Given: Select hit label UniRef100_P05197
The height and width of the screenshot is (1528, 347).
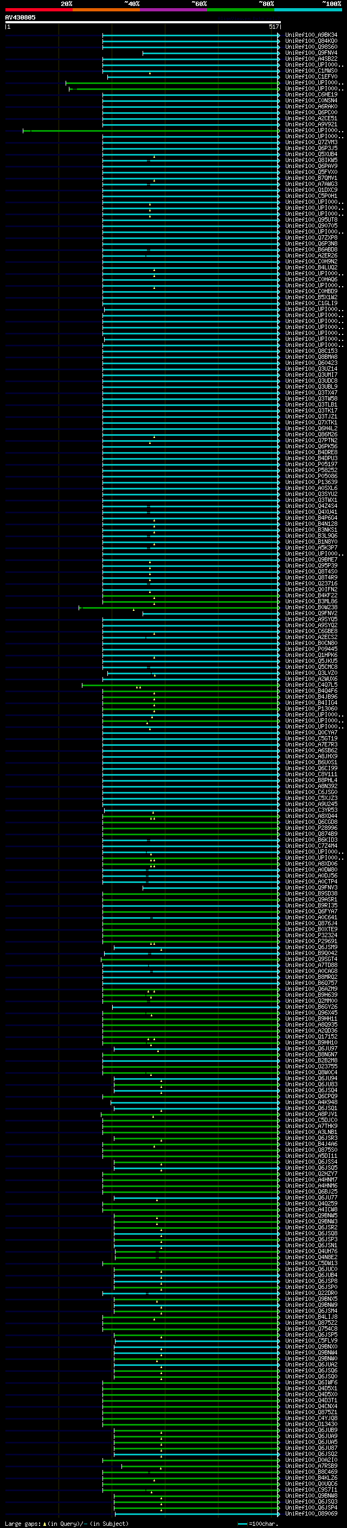Looking at the screenshot, I should (311, 465).
